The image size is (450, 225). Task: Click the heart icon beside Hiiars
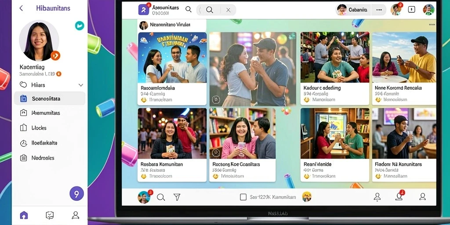23,85
